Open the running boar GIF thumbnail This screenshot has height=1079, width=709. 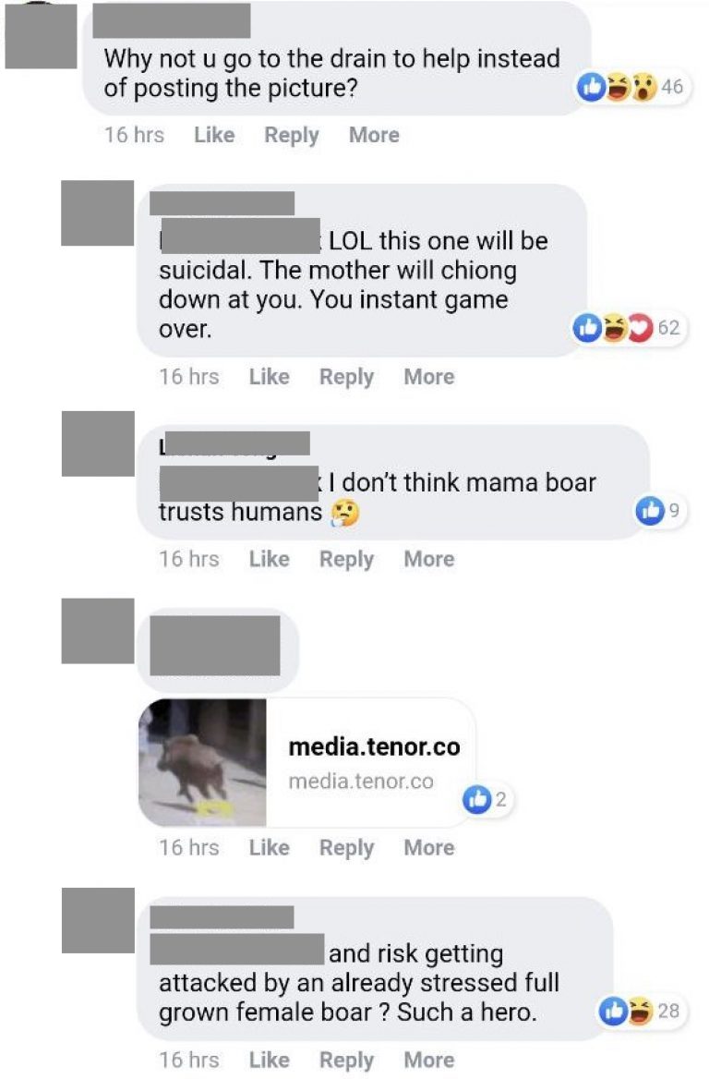coord(202,762)
